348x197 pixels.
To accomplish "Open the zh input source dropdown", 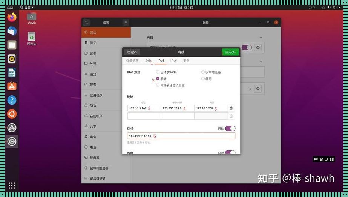I will click(312, 7).
